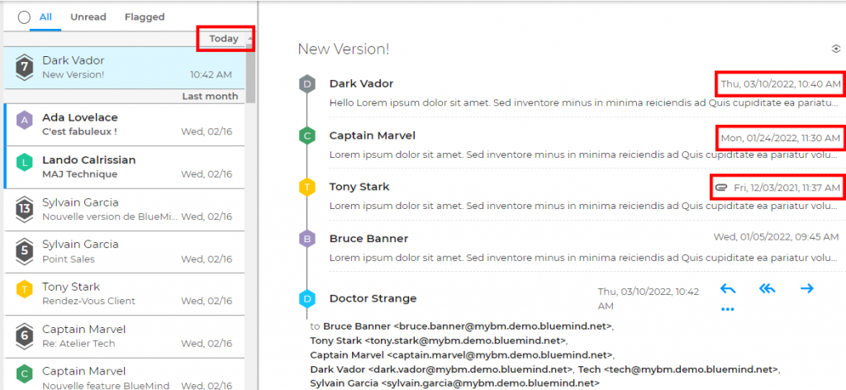Click recipient Bruce Banner's email address

[503, 326]
